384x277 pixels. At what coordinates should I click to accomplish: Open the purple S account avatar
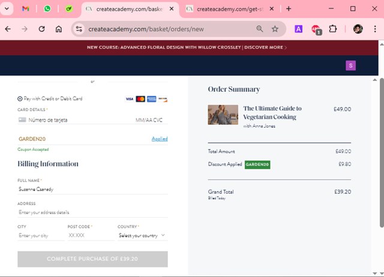pos(350,65)
